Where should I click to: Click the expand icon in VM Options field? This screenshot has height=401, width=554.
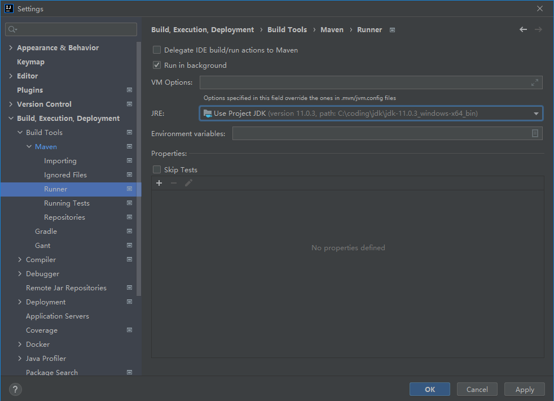[534, 82]
